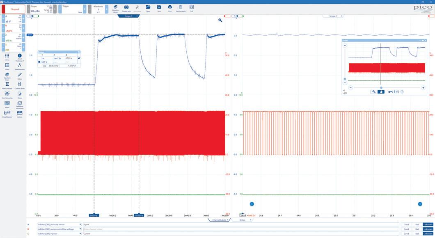
Task: Click channel B empty notes field
Action: click(x=240, y=229)
